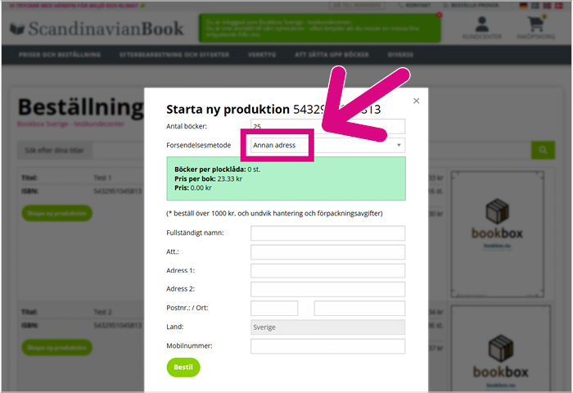Viewport: 573px width, 393px height.
Task: Focus the Adress 2 field
Action: 327,289
